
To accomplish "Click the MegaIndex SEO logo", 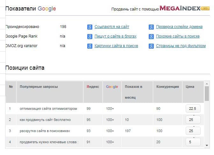I will pyautogui.click(x=185, y=9).
